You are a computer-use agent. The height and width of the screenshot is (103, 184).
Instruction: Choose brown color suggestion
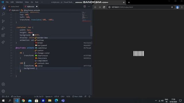pos(63,43)
